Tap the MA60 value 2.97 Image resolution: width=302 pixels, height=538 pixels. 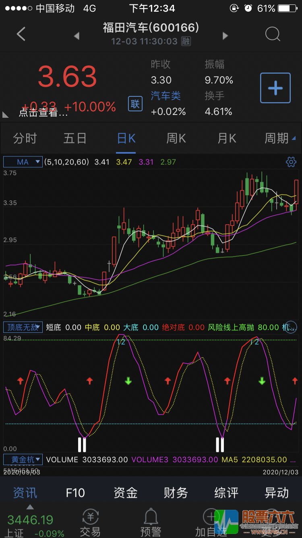(x=168, y=162)
